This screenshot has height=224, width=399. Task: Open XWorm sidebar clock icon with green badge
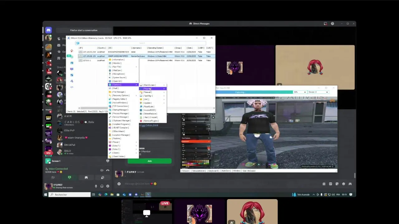pyautogui.click(x=71, y=56)
